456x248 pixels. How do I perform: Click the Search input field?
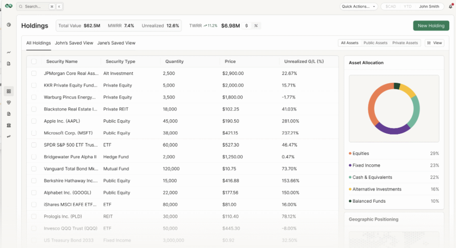[40, 6]
